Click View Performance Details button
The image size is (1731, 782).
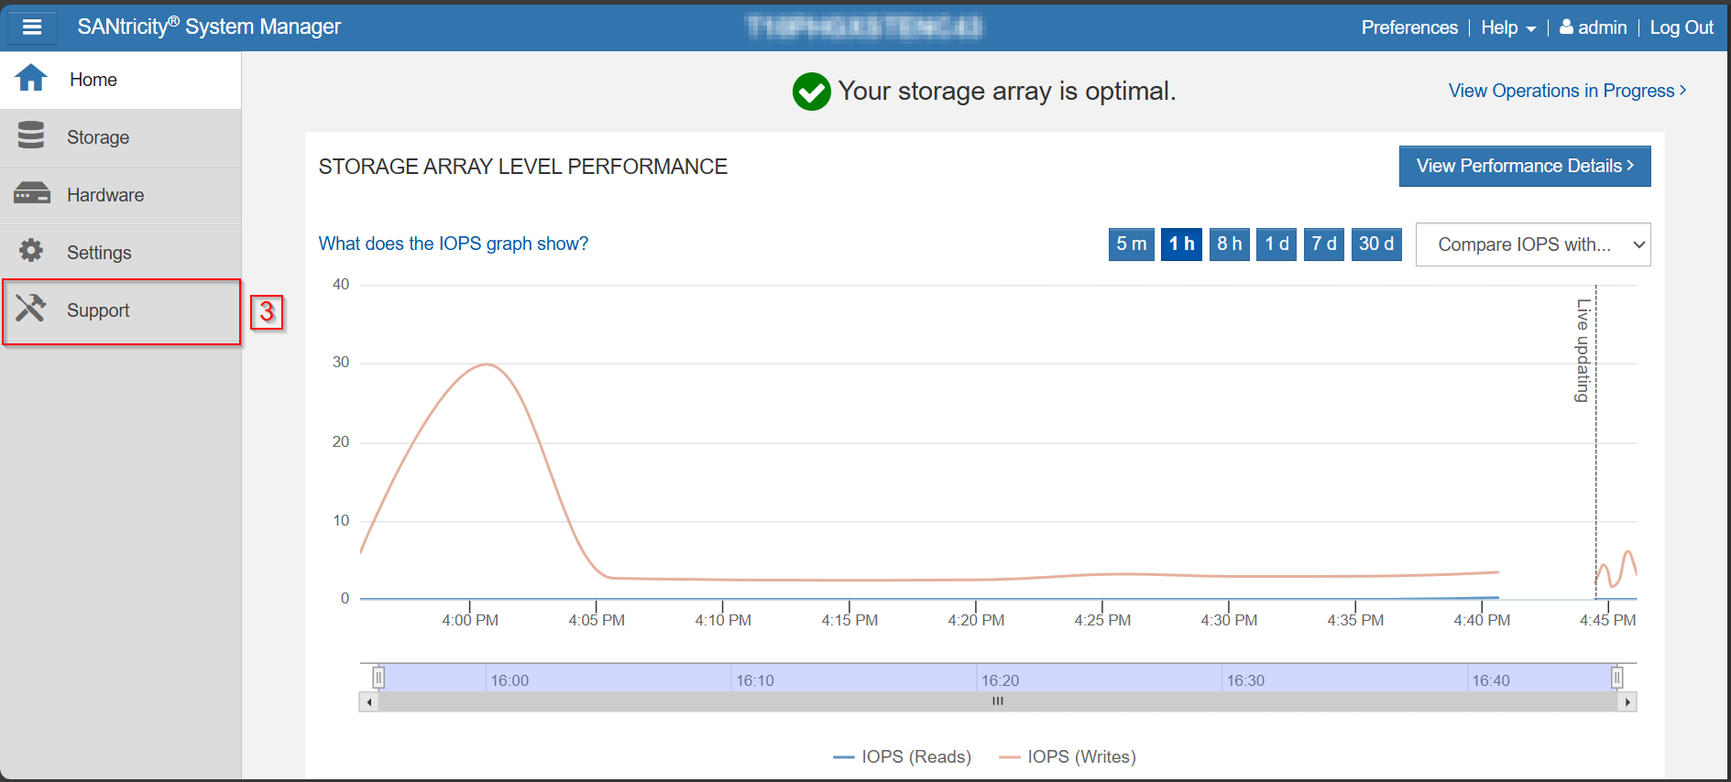1524,166
